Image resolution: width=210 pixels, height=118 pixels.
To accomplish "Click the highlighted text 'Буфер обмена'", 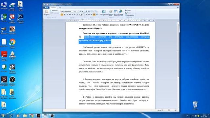I will tap(104, 40).
